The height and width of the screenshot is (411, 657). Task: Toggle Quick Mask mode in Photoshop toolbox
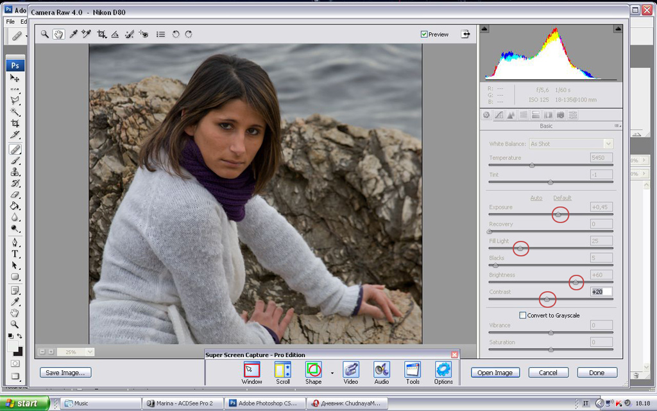(15, 363)
